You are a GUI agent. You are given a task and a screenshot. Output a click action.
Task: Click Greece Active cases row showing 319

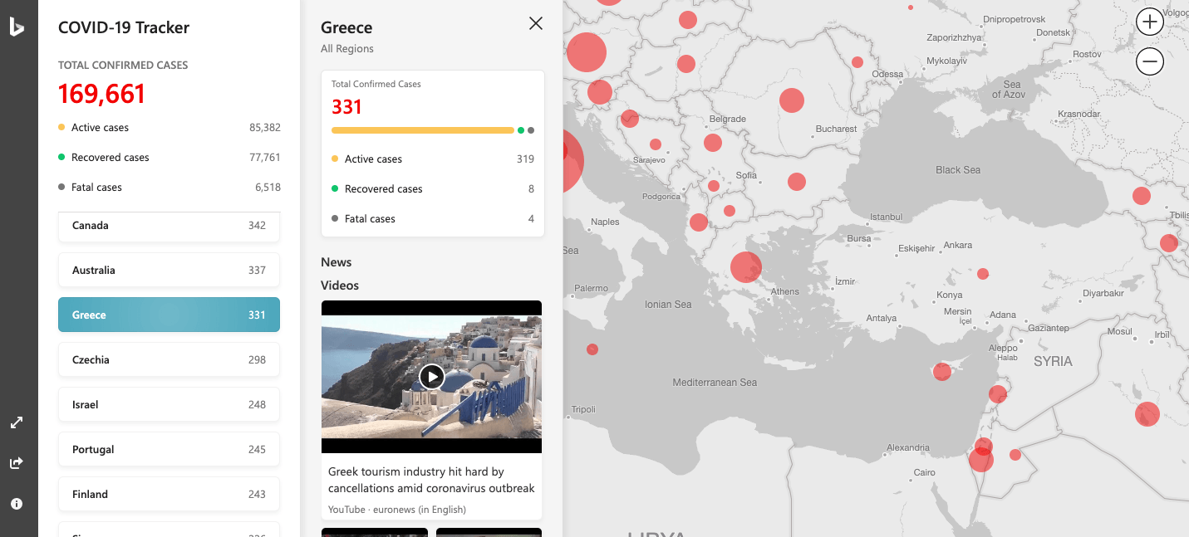(433, 159)
